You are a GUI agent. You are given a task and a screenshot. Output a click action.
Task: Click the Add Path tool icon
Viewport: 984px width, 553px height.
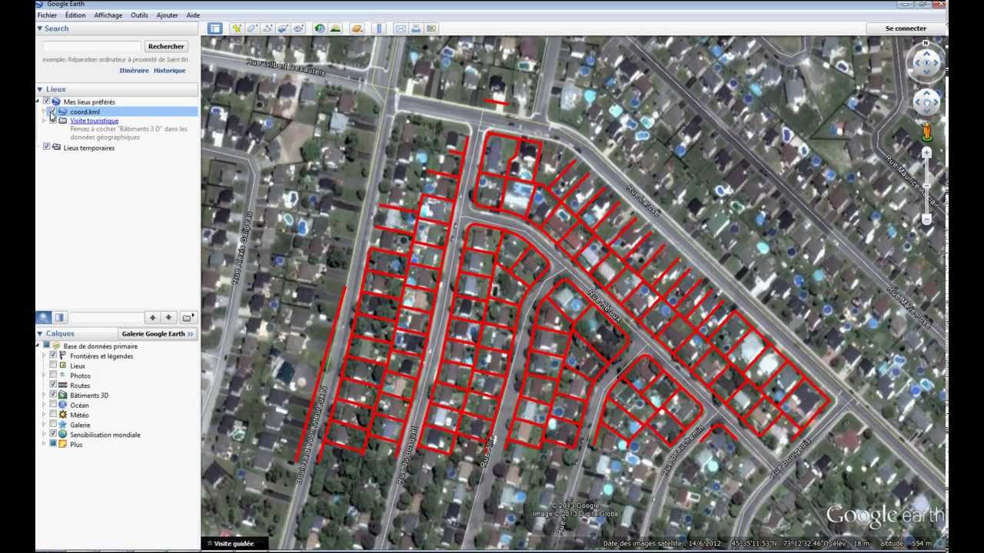268,28
